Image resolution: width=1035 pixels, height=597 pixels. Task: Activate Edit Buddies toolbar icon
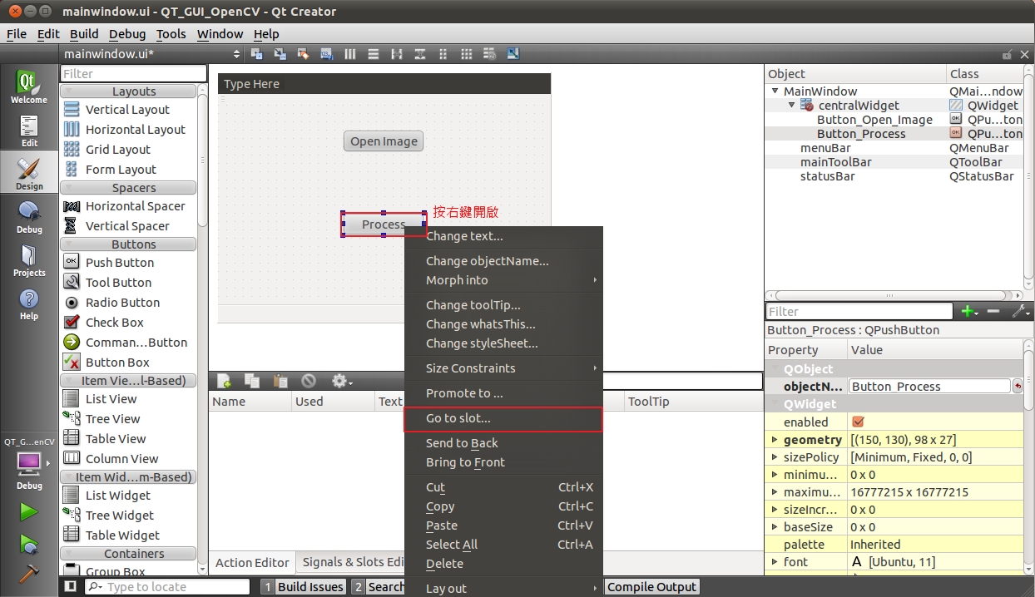point(304,54)
